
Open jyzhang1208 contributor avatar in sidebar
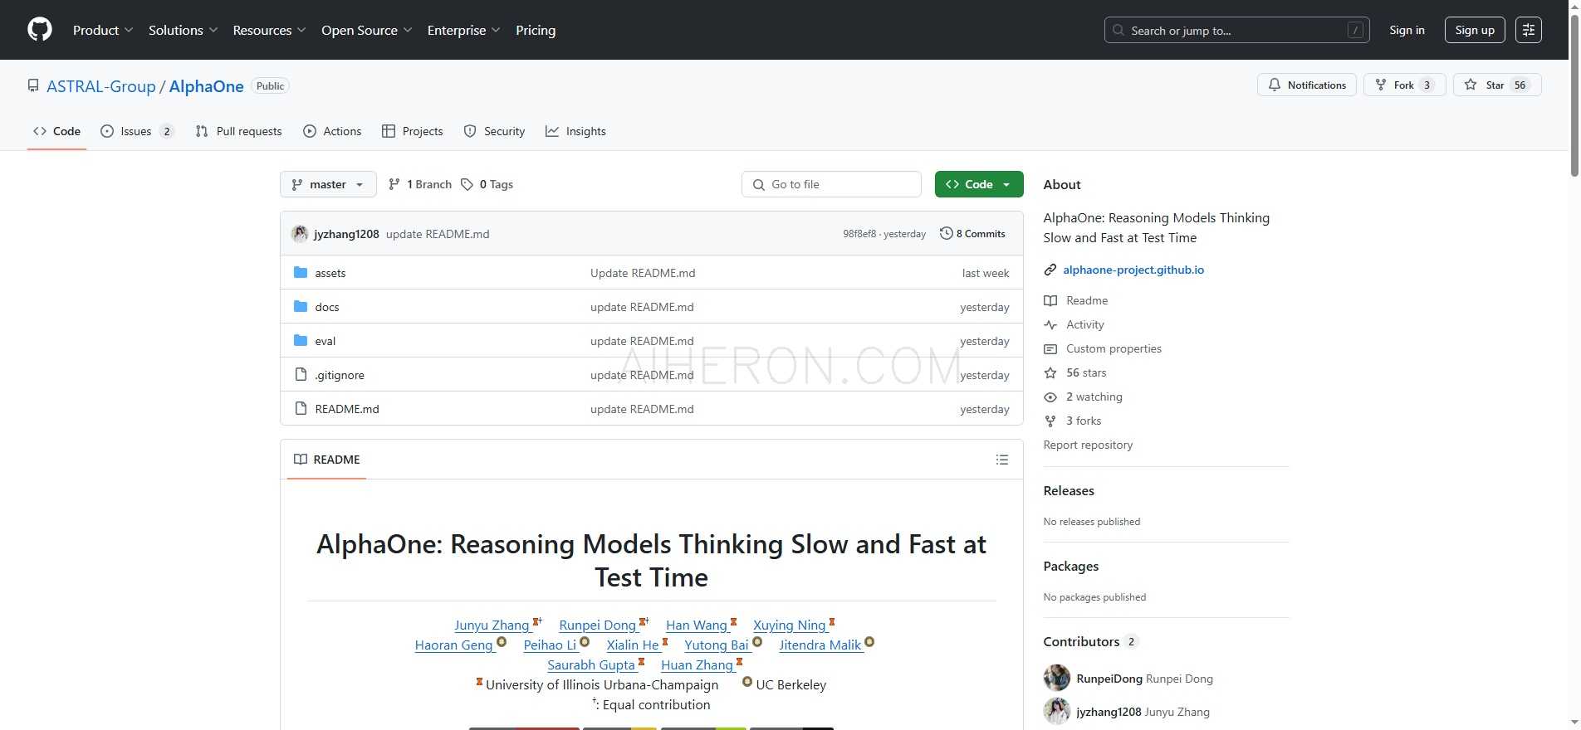click(x=1057, y=711)
